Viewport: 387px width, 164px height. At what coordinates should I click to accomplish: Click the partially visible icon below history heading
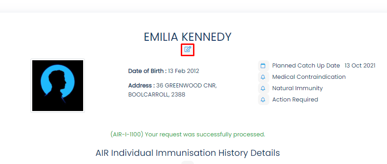(x=188, y=163)
